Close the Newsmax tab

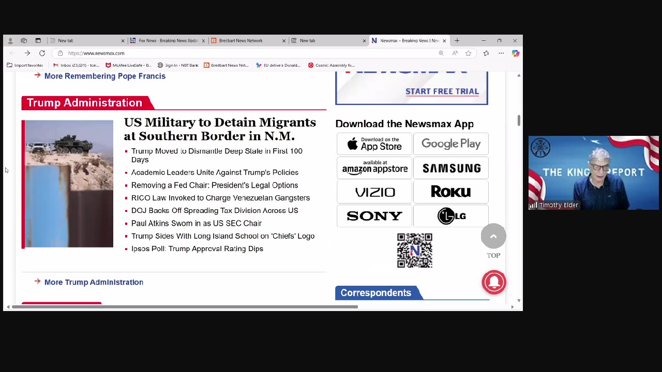tap(444, 40)
